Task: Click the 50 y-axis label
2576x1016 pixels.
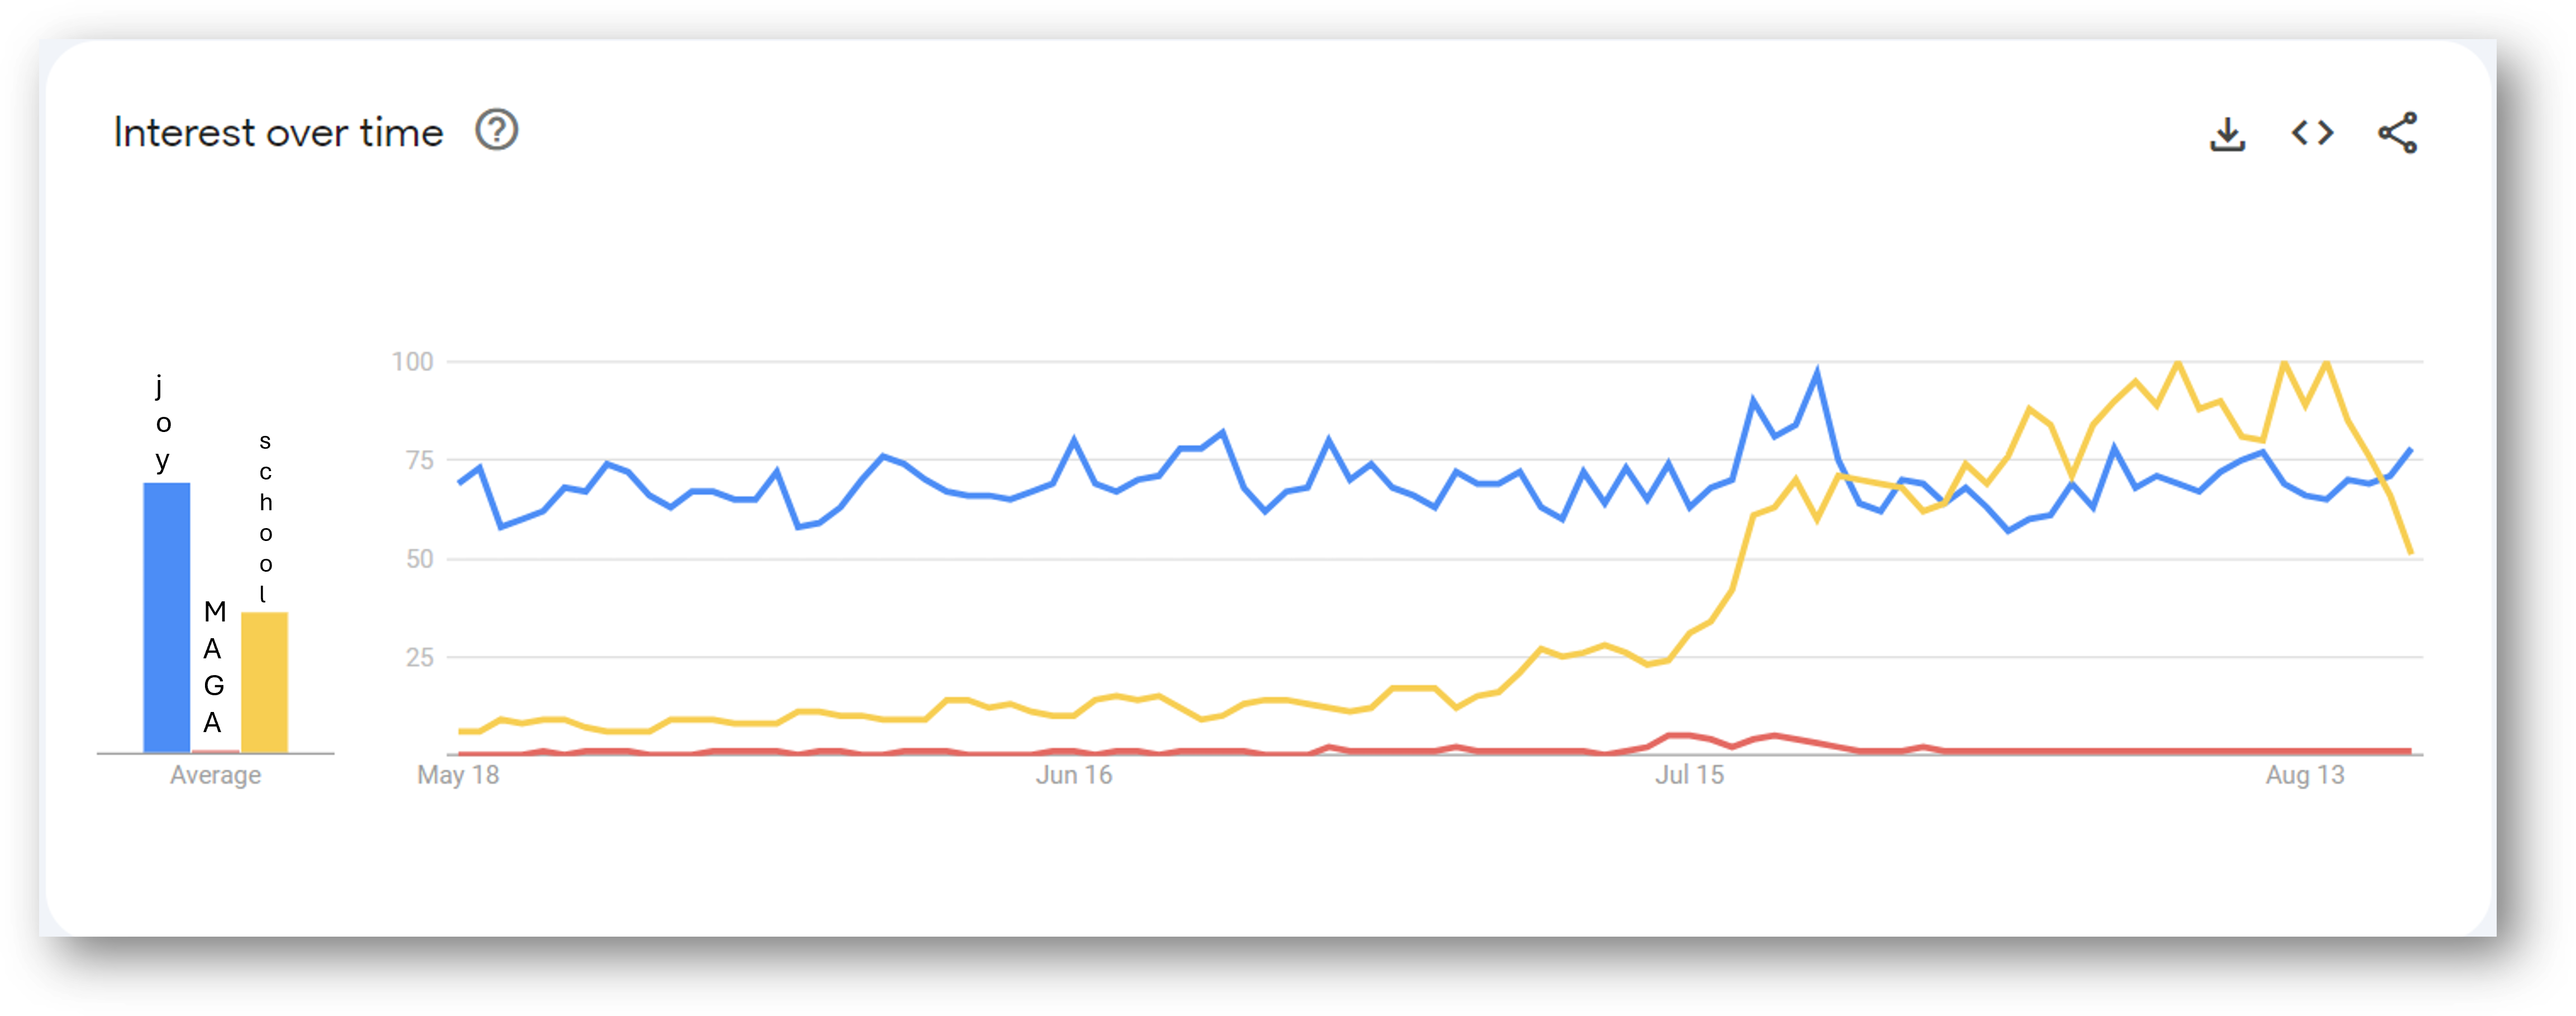Action: pyautogui.click(x=419, y=558)
